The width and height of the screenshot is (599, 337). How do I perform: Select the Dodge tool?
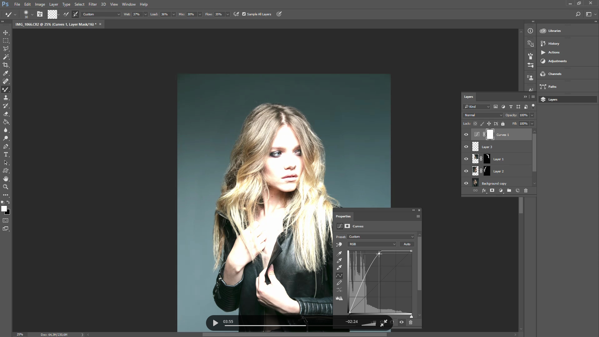coord(6,138)
